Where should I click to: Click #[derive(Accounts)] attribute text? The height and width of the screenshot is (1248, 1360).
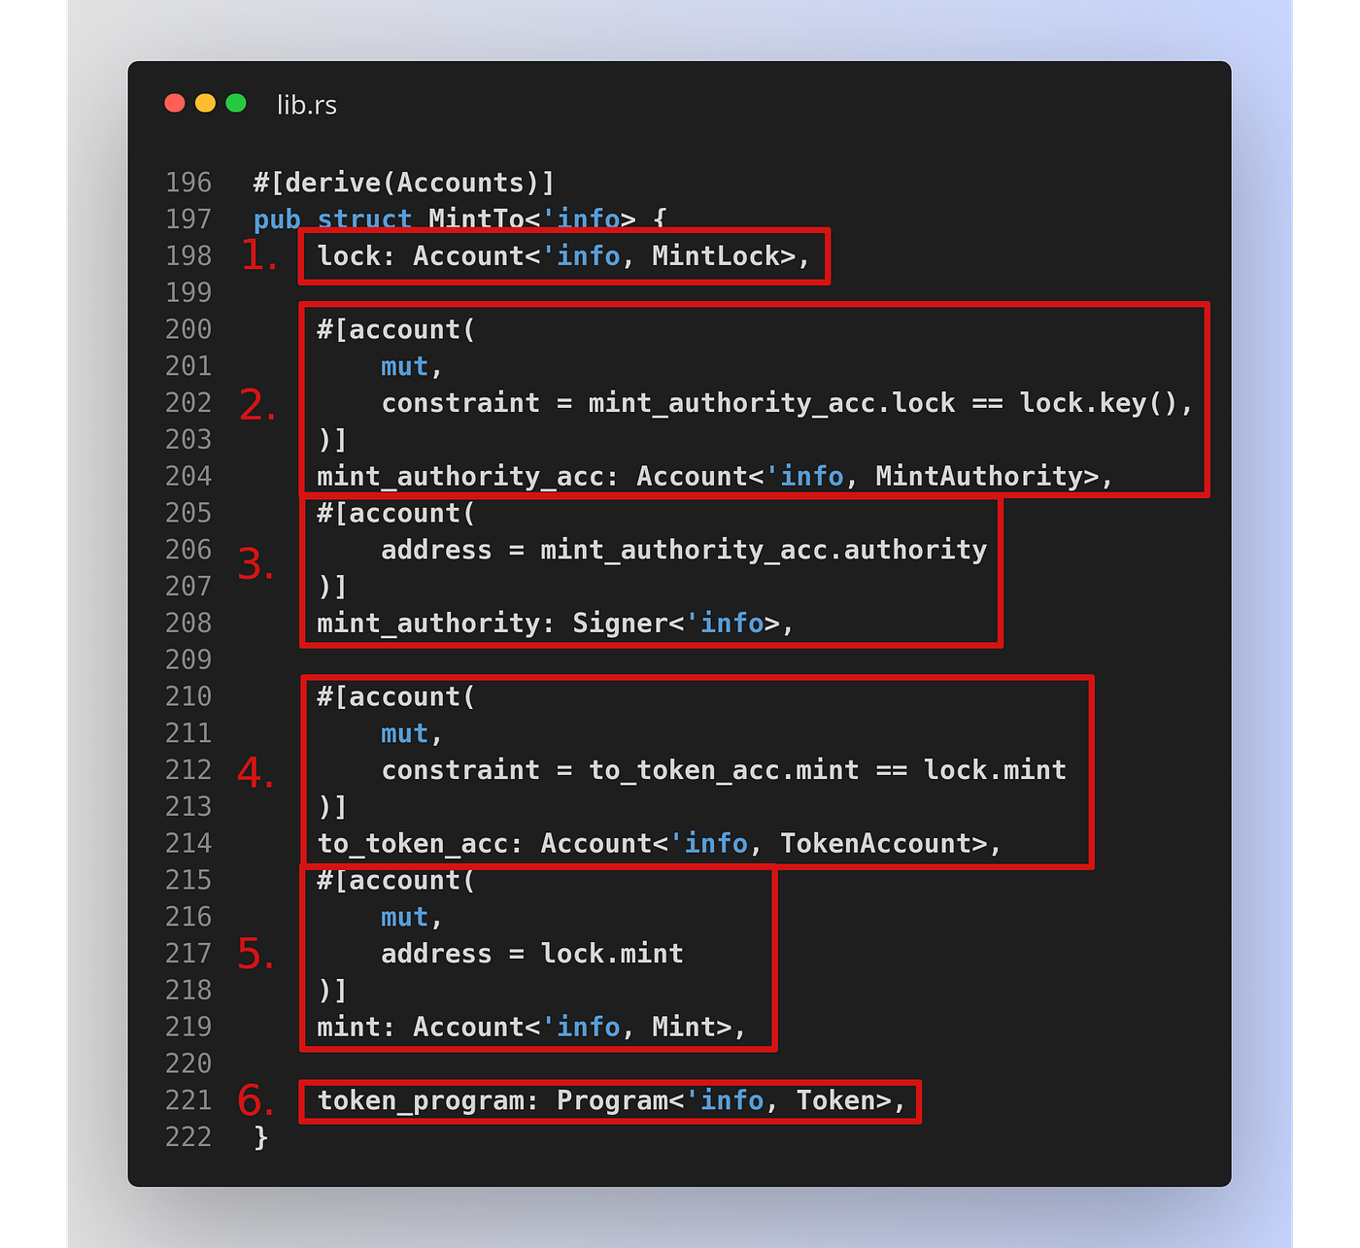pos(404,183)
